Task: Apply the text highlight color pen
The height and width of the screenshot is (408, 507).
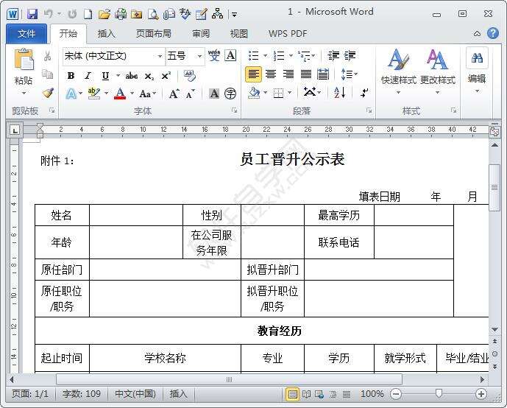Action: (x=94, y=94)
